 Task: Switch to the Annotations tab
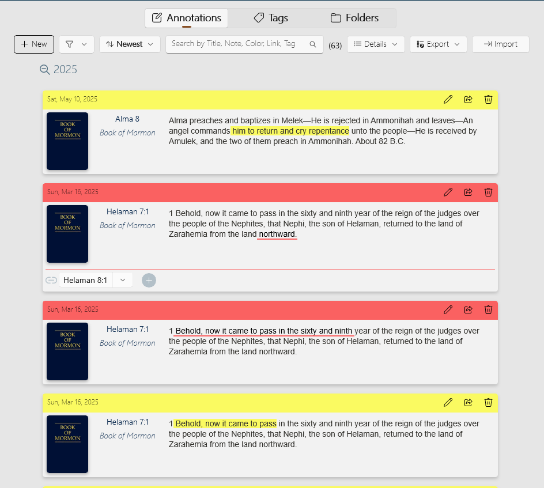click(186, 18)
